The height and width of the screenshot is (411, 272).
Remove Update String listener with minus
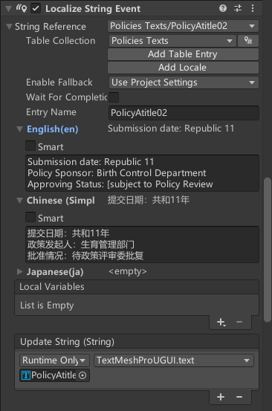(239, 397)
